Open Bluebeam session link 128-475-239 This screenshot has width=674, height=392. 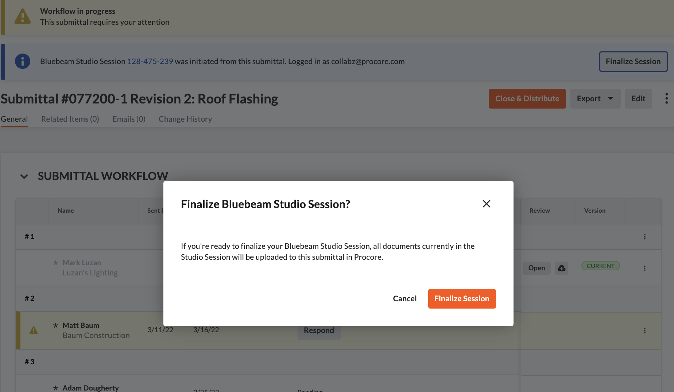coord(150,62)
